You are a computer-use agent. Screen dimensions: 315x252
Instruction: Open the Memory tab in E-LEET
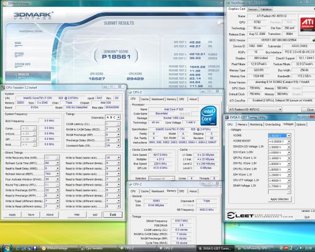tap(242, 124)
